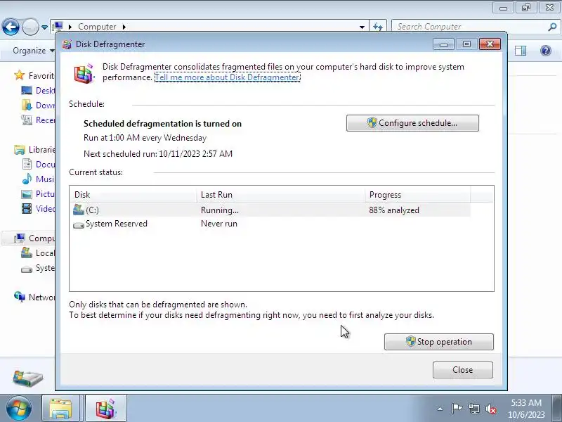Minimize the Disk Defragmenter window
Screen dimensions: 562x422
pos(443,44)
